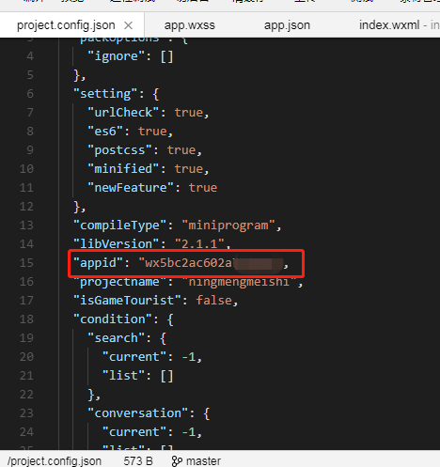Click the "urlCheck" key on line 7

[x=123, y=113]
